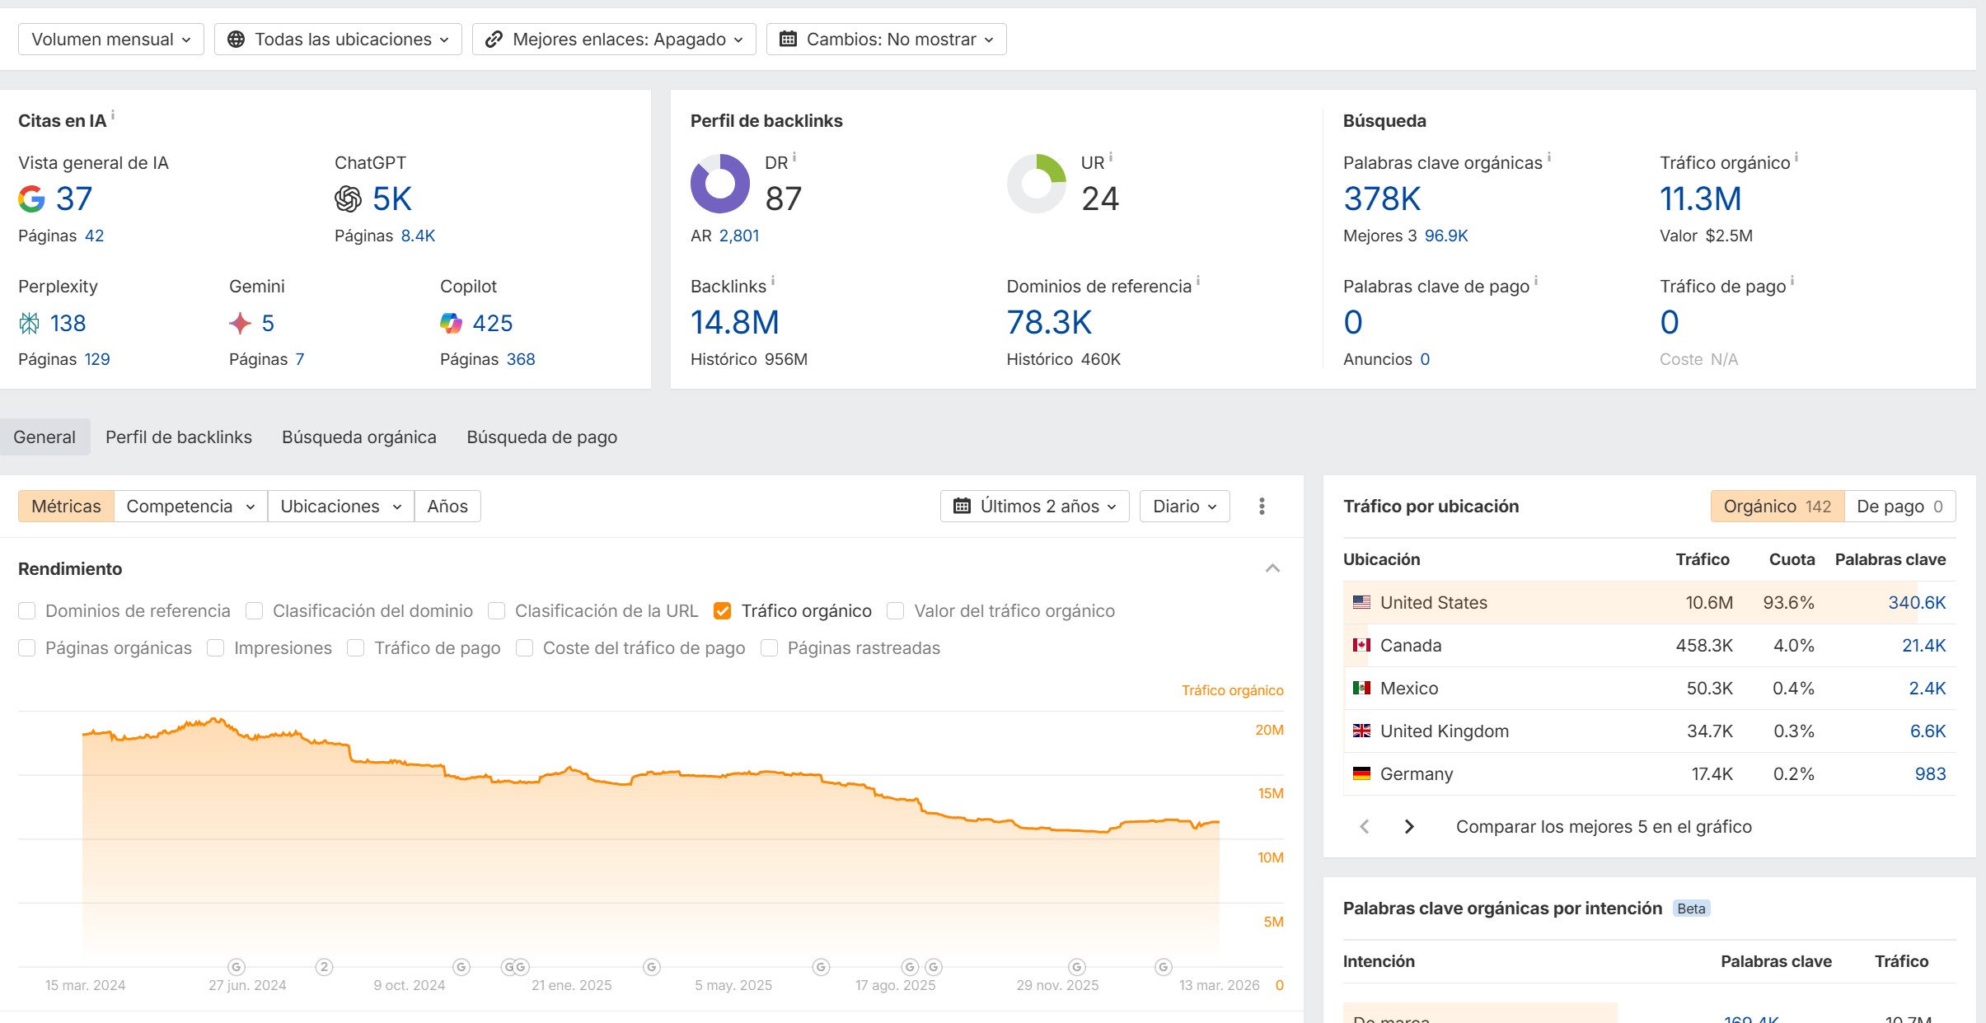Click the Gemini star icon
Screen dimensions: 1986x1023
pos(240,323)
